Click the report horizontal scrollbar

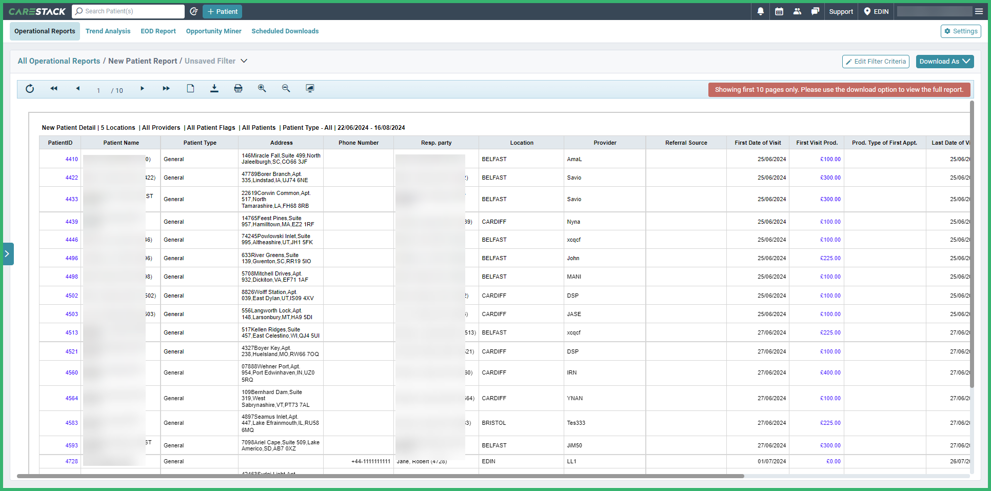[381, 476]
